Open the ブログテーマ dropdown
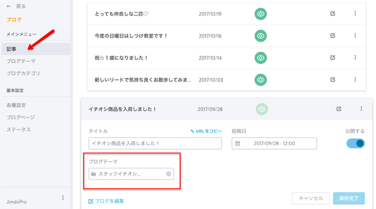 pos(131,174)
